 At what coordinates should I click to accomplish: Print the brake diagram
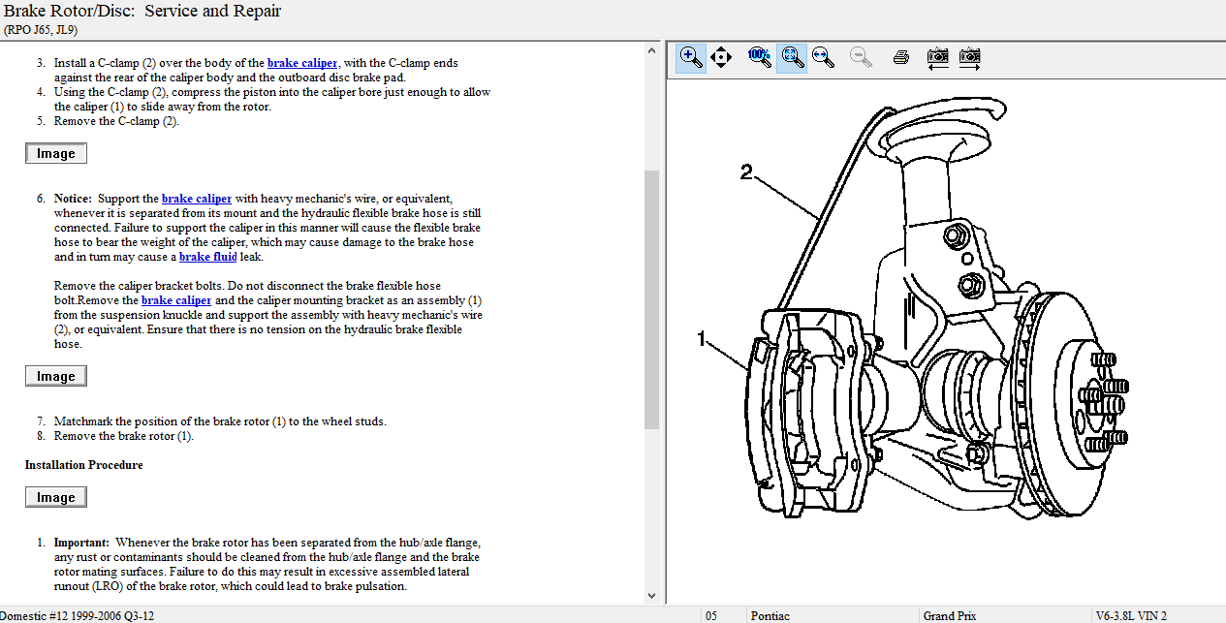pos(900,57)
